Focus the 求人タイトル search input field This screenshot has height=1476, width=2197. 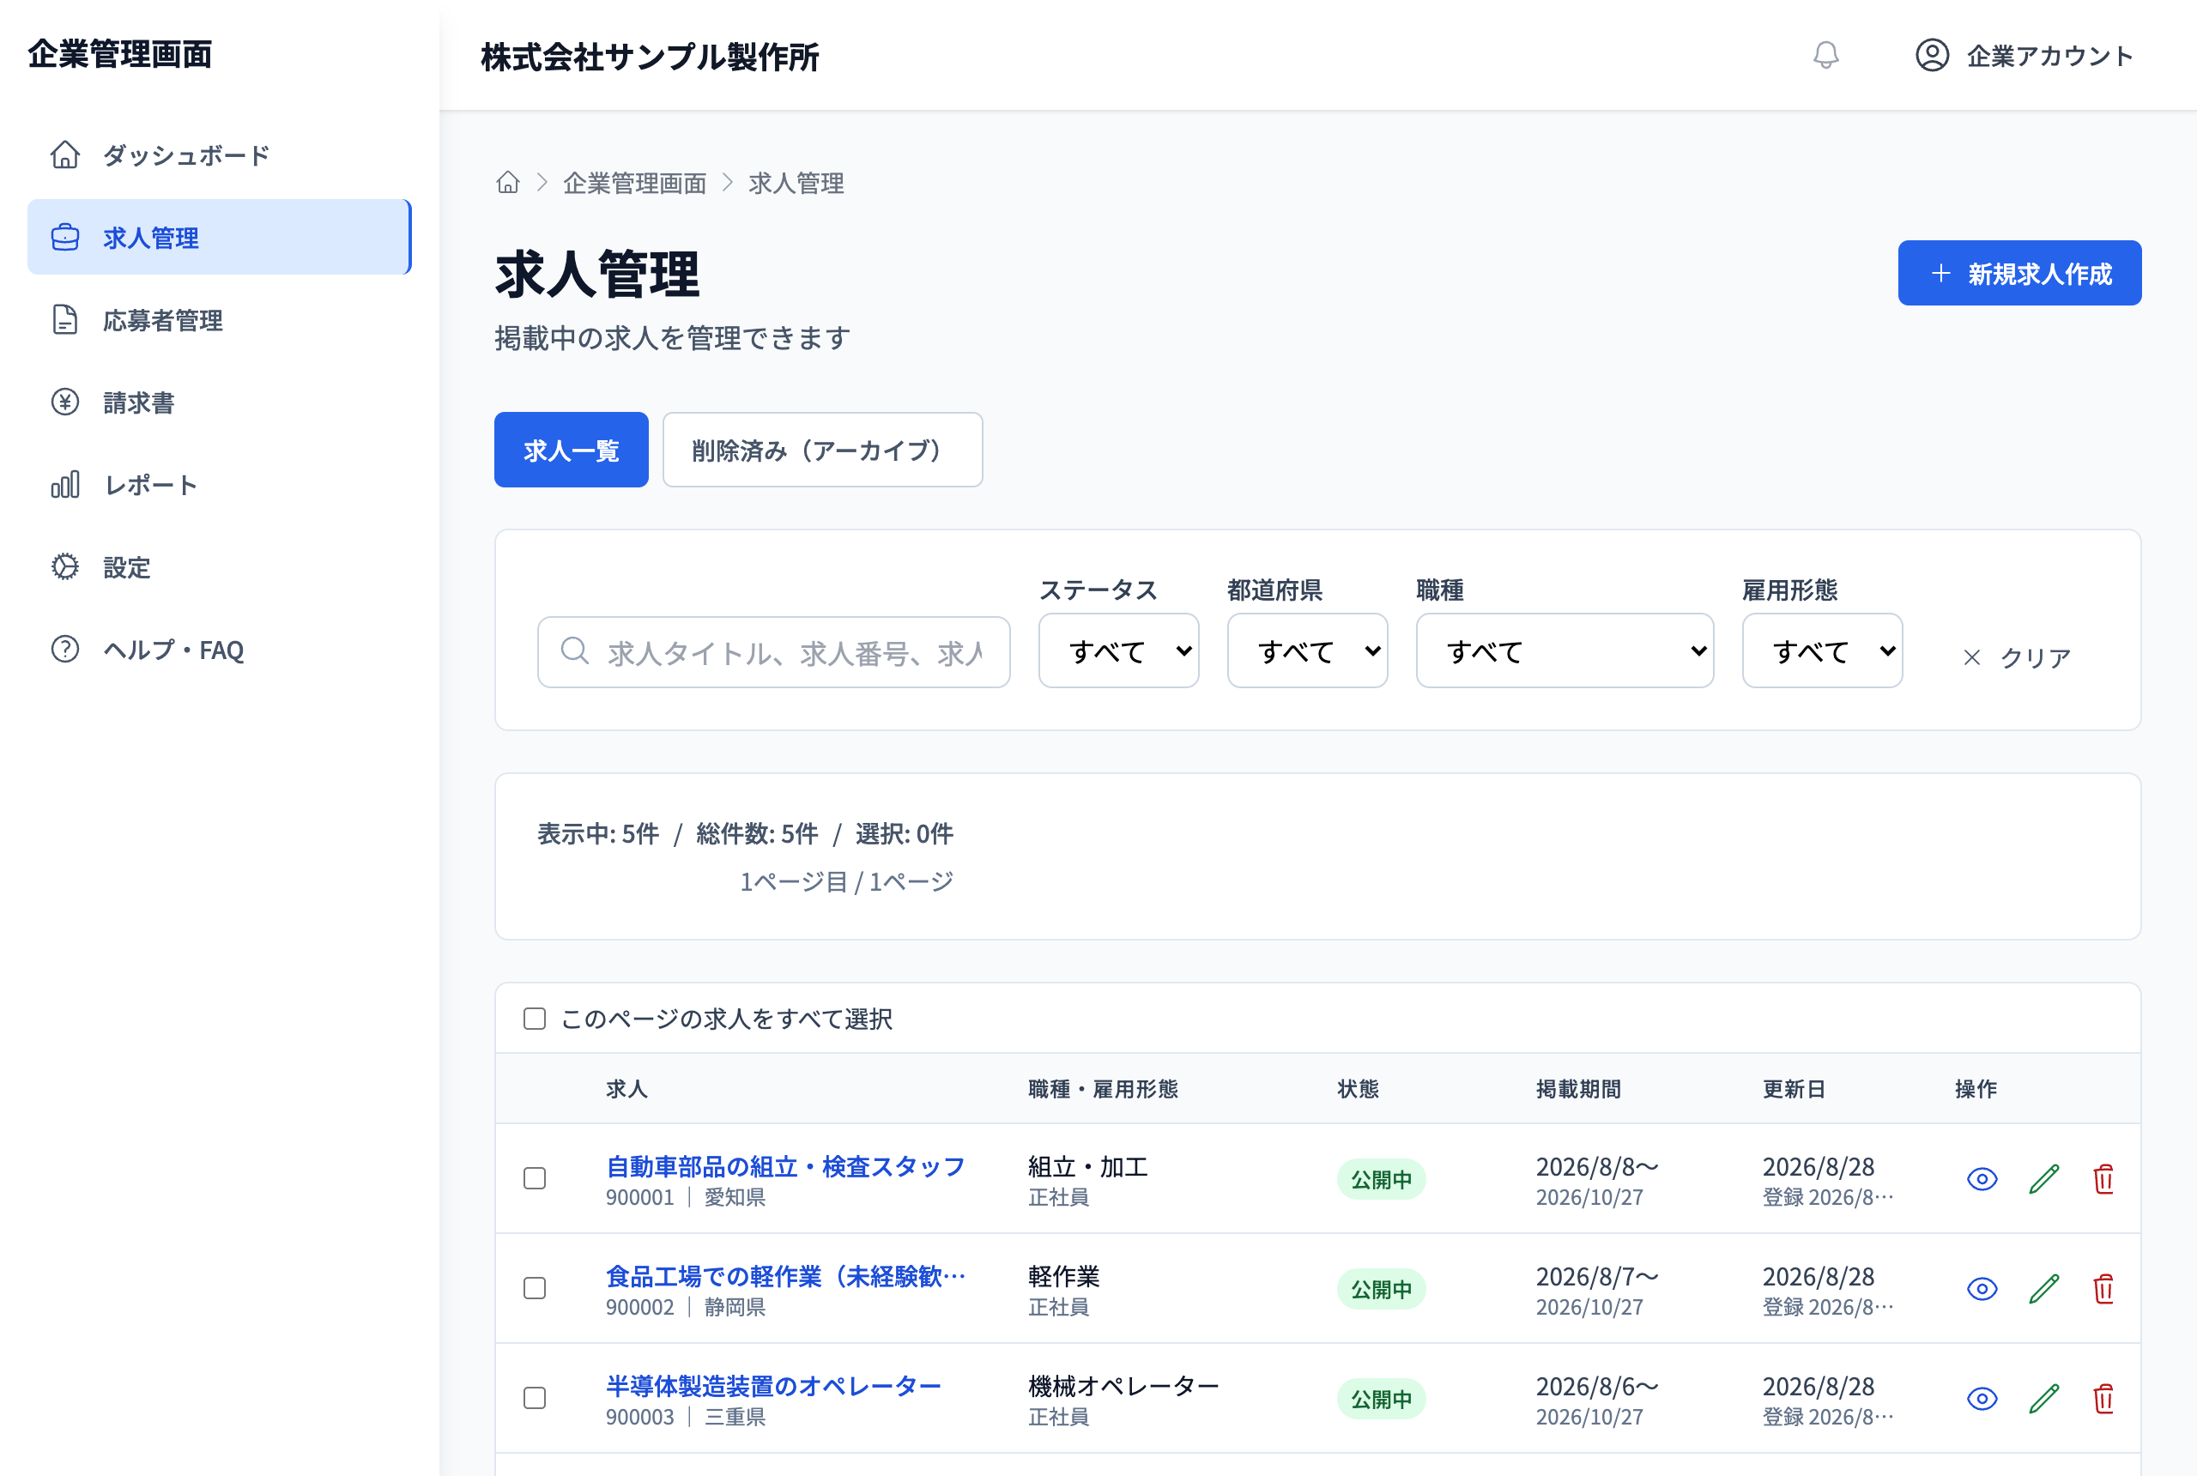[774, 651]
